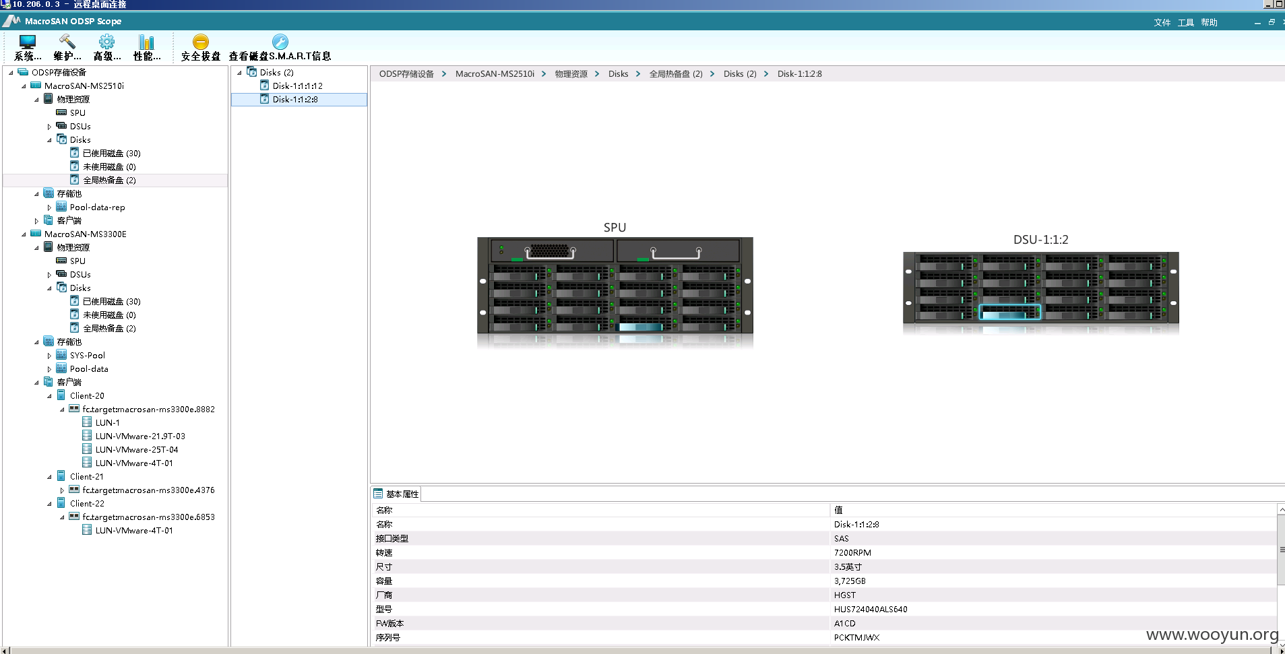Click the Disk-1:1:2:8 disk icon
The width and height of the screenshot is (1285, 654).
[x=265, y=99]
